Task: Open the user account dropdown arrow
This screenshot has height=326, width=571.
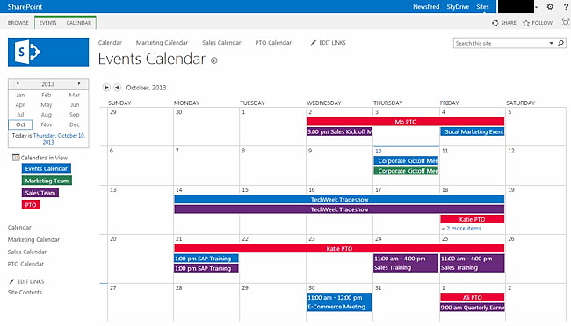Action: (537, 7)
